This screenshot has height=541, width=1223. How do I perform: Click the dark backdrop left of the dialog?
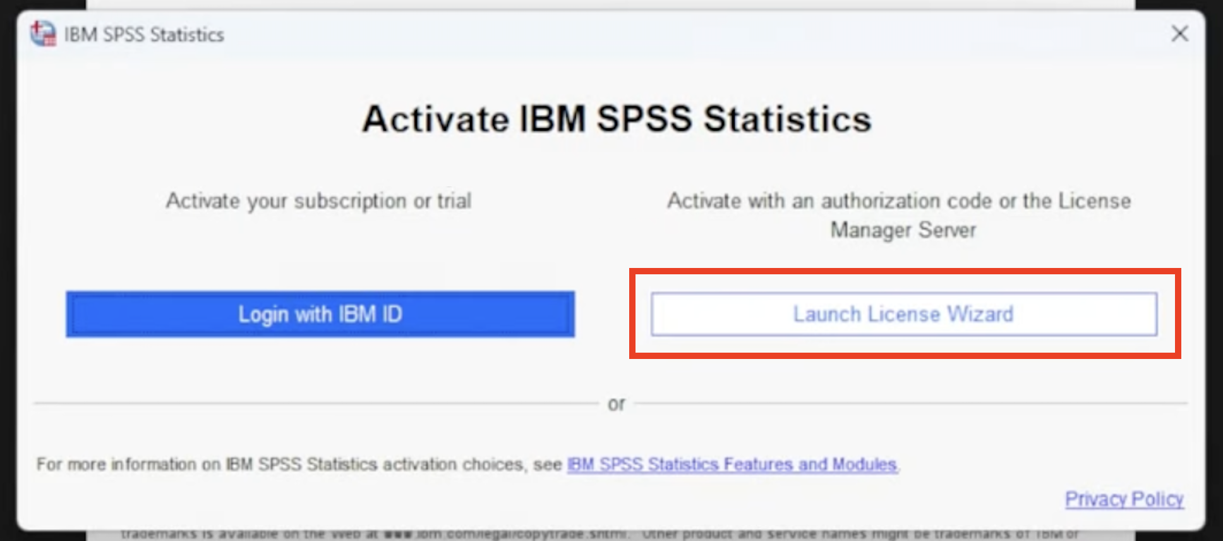pos(8,253)
